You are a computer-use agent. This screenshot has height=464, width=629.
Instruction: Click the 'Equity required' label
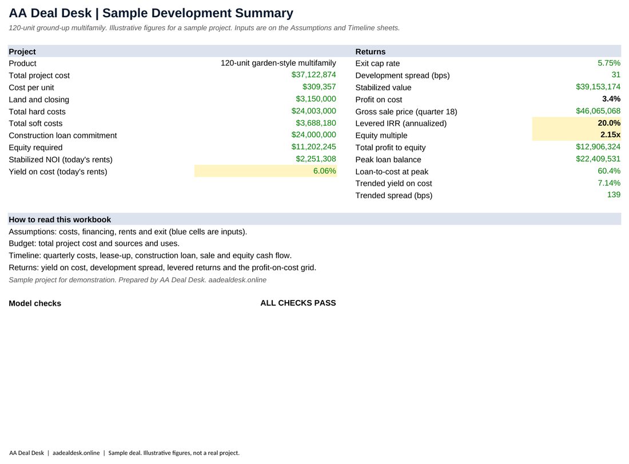pyautogui.click(x=35, y=147)
